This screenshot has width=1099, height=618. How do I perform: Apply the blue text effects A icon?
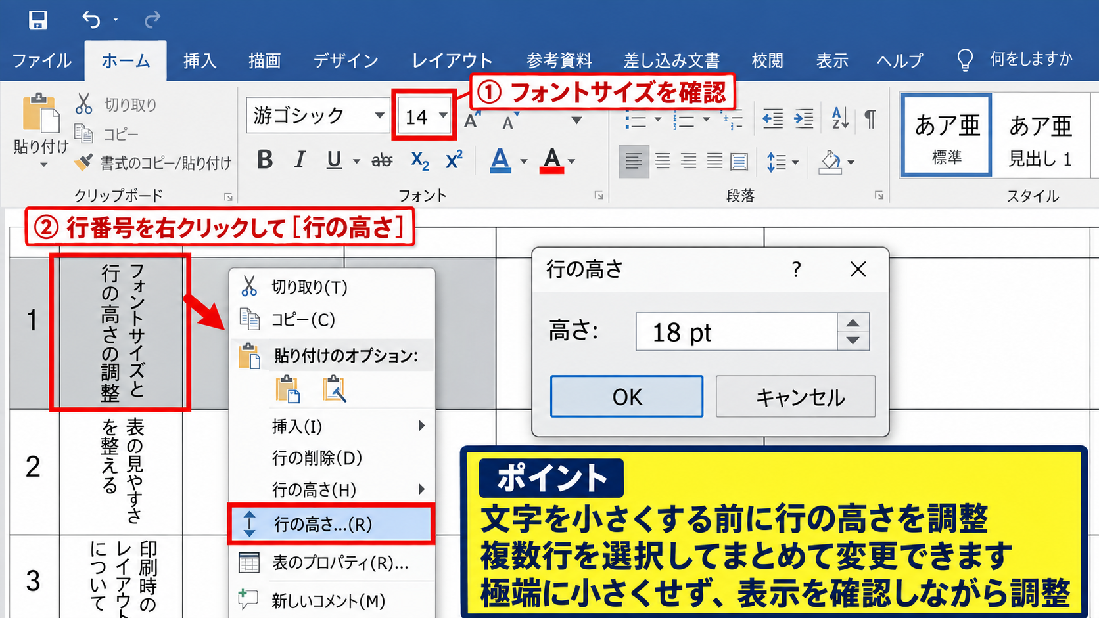click(x=500, y=160)
